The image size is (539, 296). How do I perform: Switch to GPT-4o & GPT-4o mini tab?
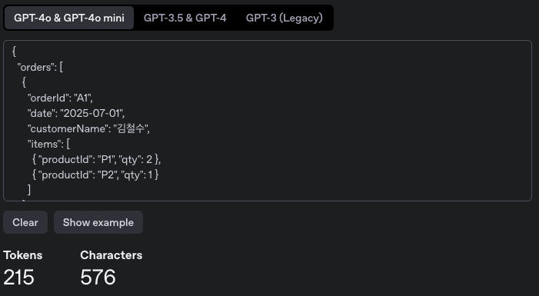click(x=69, y=18)
